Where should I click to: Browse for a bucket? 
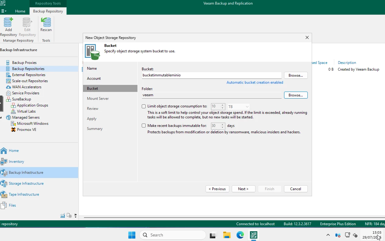point(296,75)
